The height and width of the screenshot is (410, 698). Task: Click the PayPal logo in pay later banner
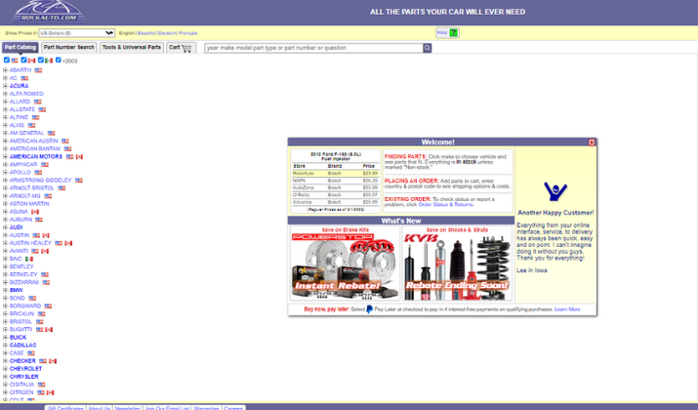tap(369, 309)
